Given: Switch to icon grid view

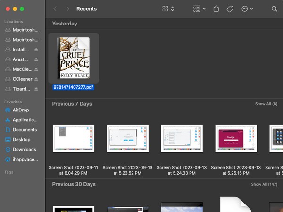Looking at the screenshot, I should coord(165,8).
